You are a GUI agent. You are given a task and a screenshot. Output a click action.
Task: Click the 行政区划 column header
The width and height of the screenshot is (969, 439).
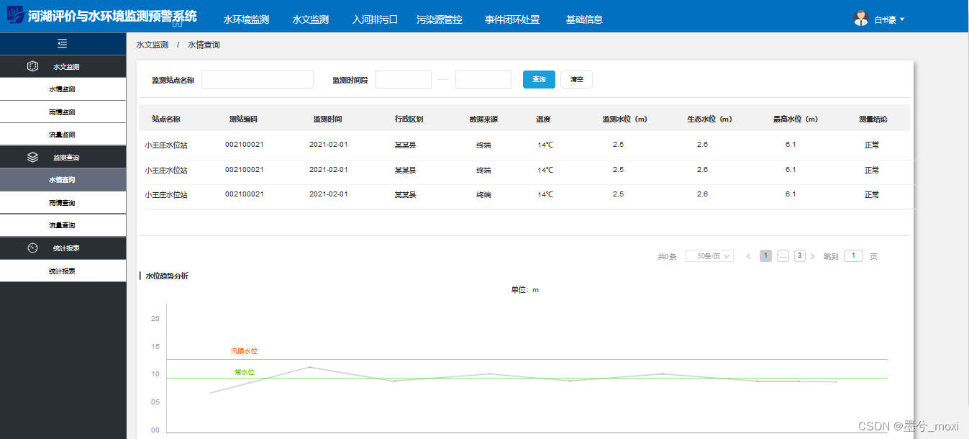pyautogui.click(x=409, y=119)
